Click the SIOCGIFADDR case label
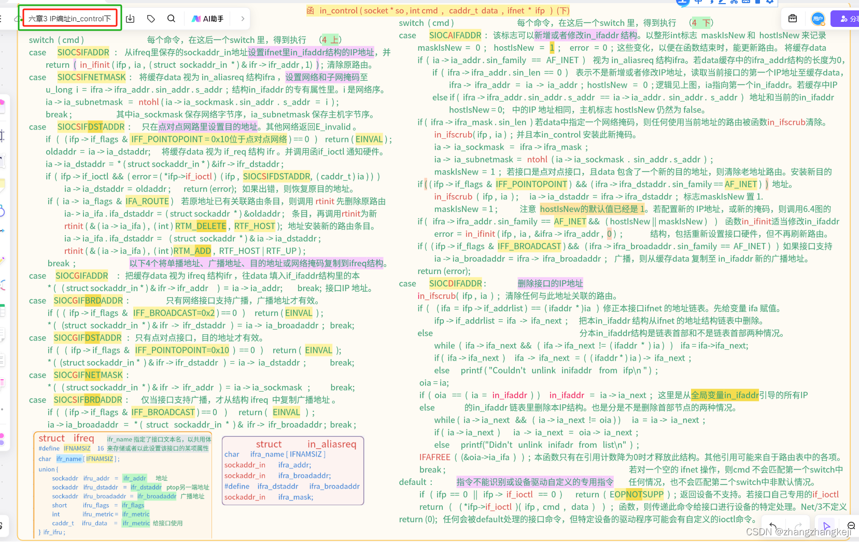This screenshot has height=542, width=859. coord(82,276)
